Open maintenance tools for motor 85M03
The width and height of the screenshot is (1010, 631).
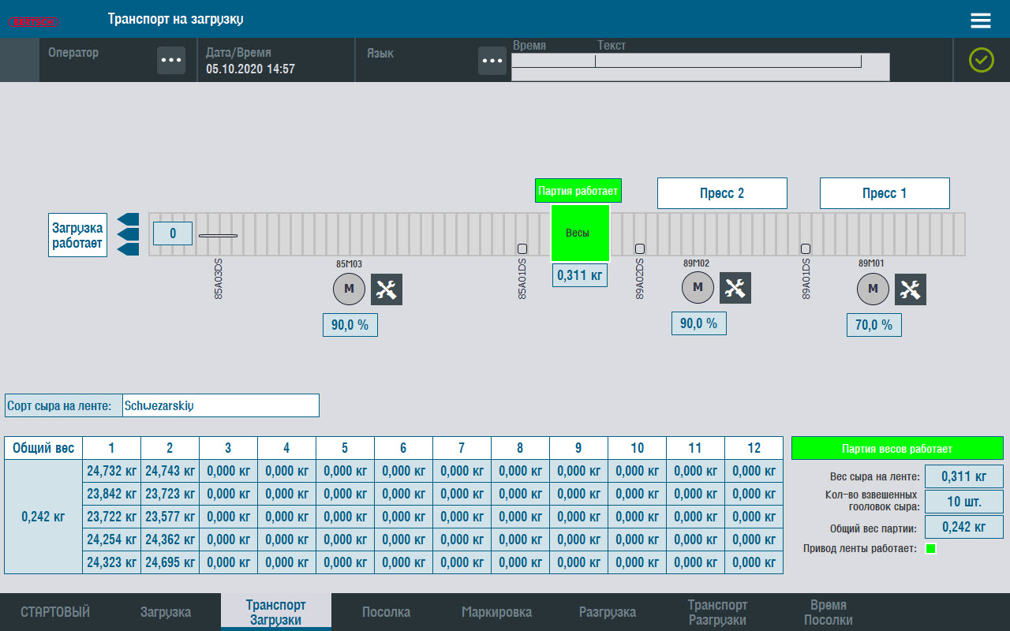387,289
